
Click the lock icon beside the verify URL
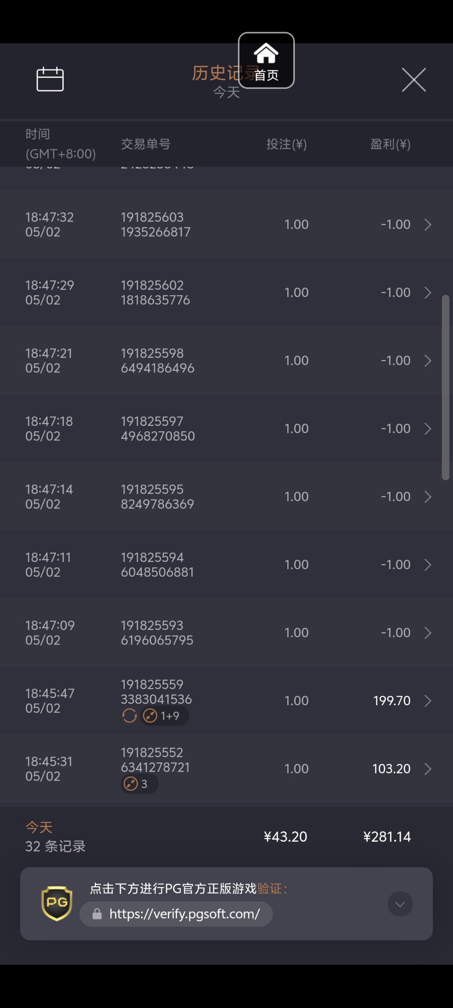pos(97,914)
